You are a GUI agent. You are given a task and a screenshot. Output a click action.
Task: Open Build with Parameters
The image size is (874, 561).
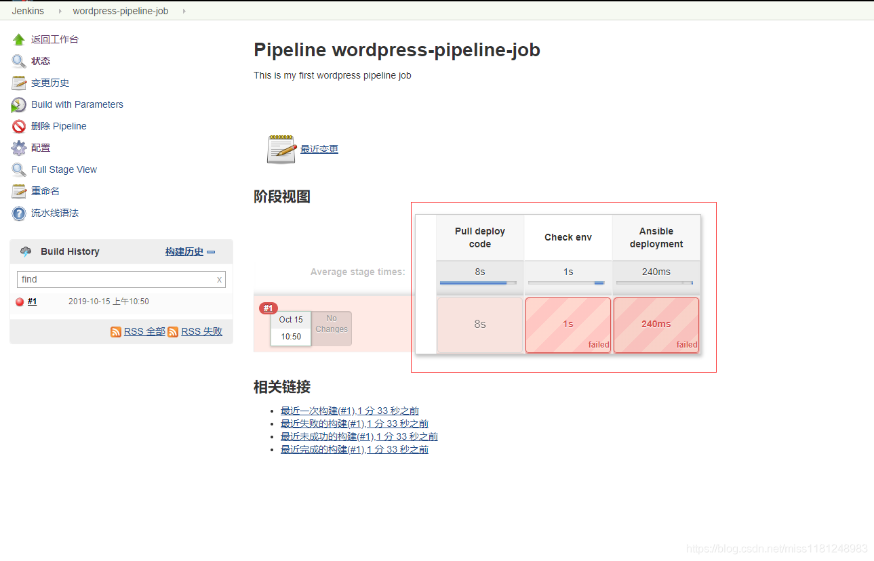point(77,104)
